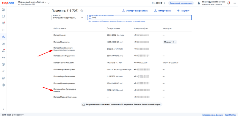Open patient Попов Сергей Юрьевич
This screenshot has width=238, height=116.
pyautogui.click(x=64, y=63)
